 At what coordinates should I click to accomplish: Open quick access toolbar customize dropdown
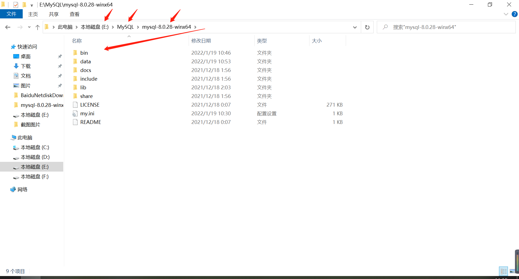(32, 5)
